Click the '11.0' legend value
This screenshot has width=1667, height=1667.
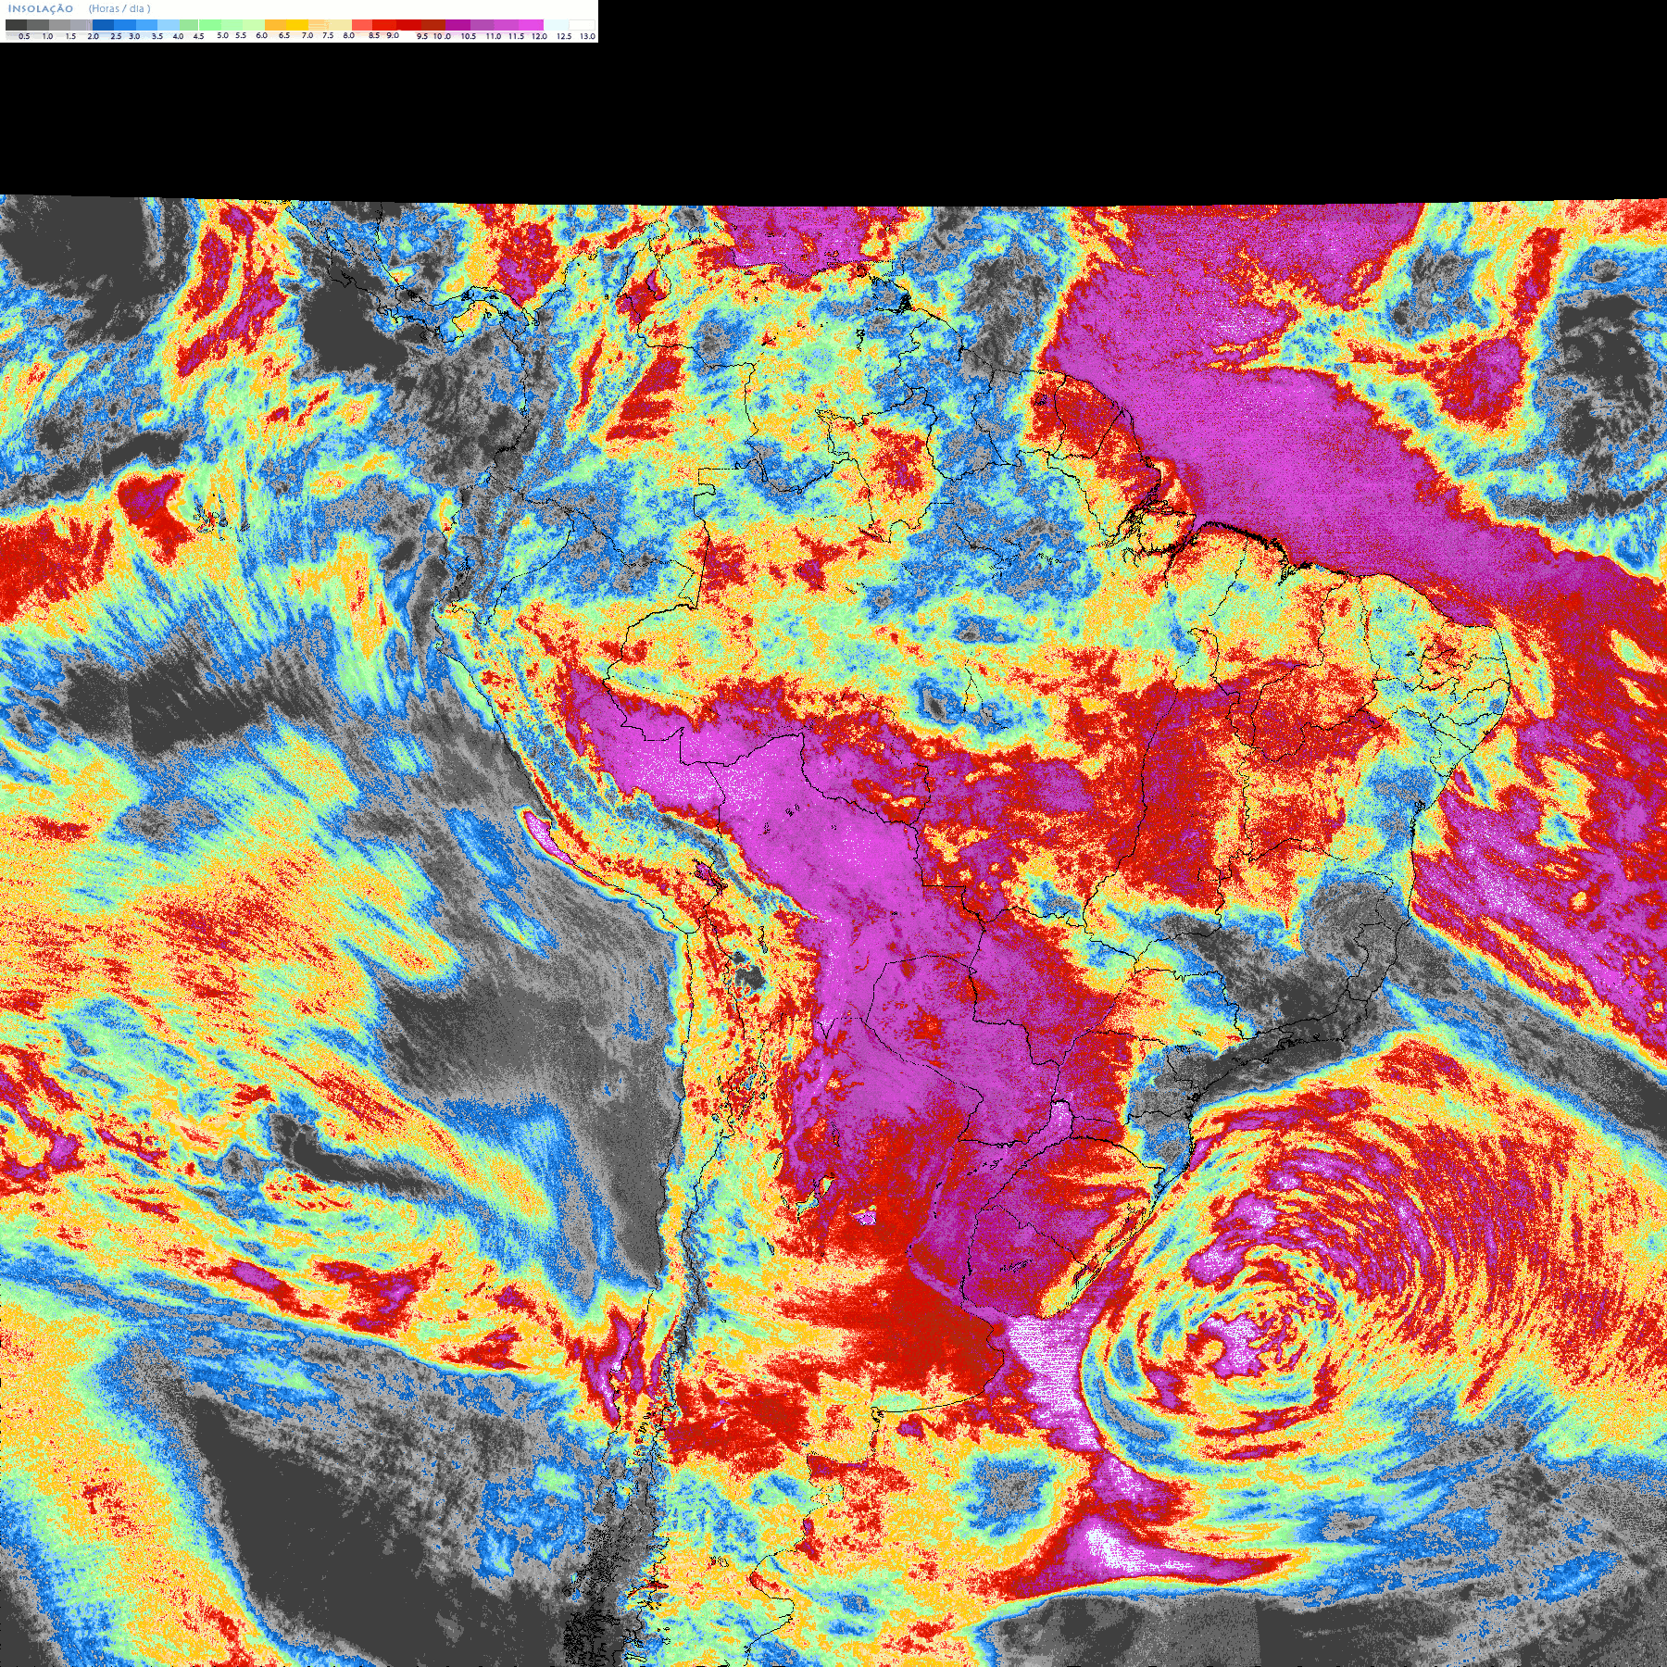(494, 36)
